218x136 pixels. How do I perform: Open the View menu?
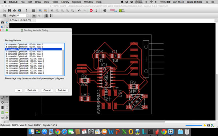[47, 2]
